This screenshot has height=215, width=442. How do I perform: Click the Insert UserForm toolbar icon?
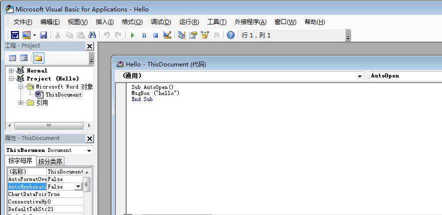[x=26, y=35]
